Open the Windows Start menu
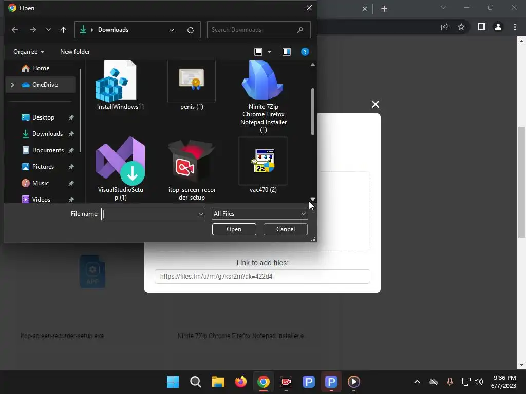This screenshot has height=394, width=526. 173,382
